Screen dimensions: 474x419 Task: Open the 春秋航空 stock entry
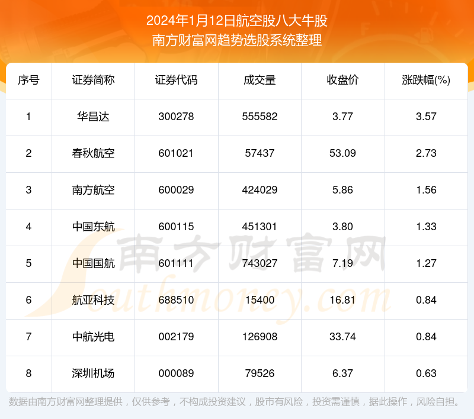(93, 153)
